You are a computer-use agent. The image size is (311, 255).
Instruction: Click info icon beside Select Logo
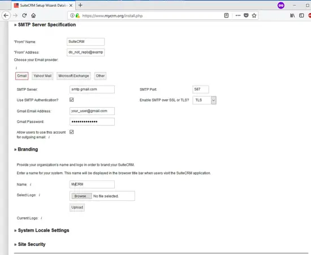40,195
